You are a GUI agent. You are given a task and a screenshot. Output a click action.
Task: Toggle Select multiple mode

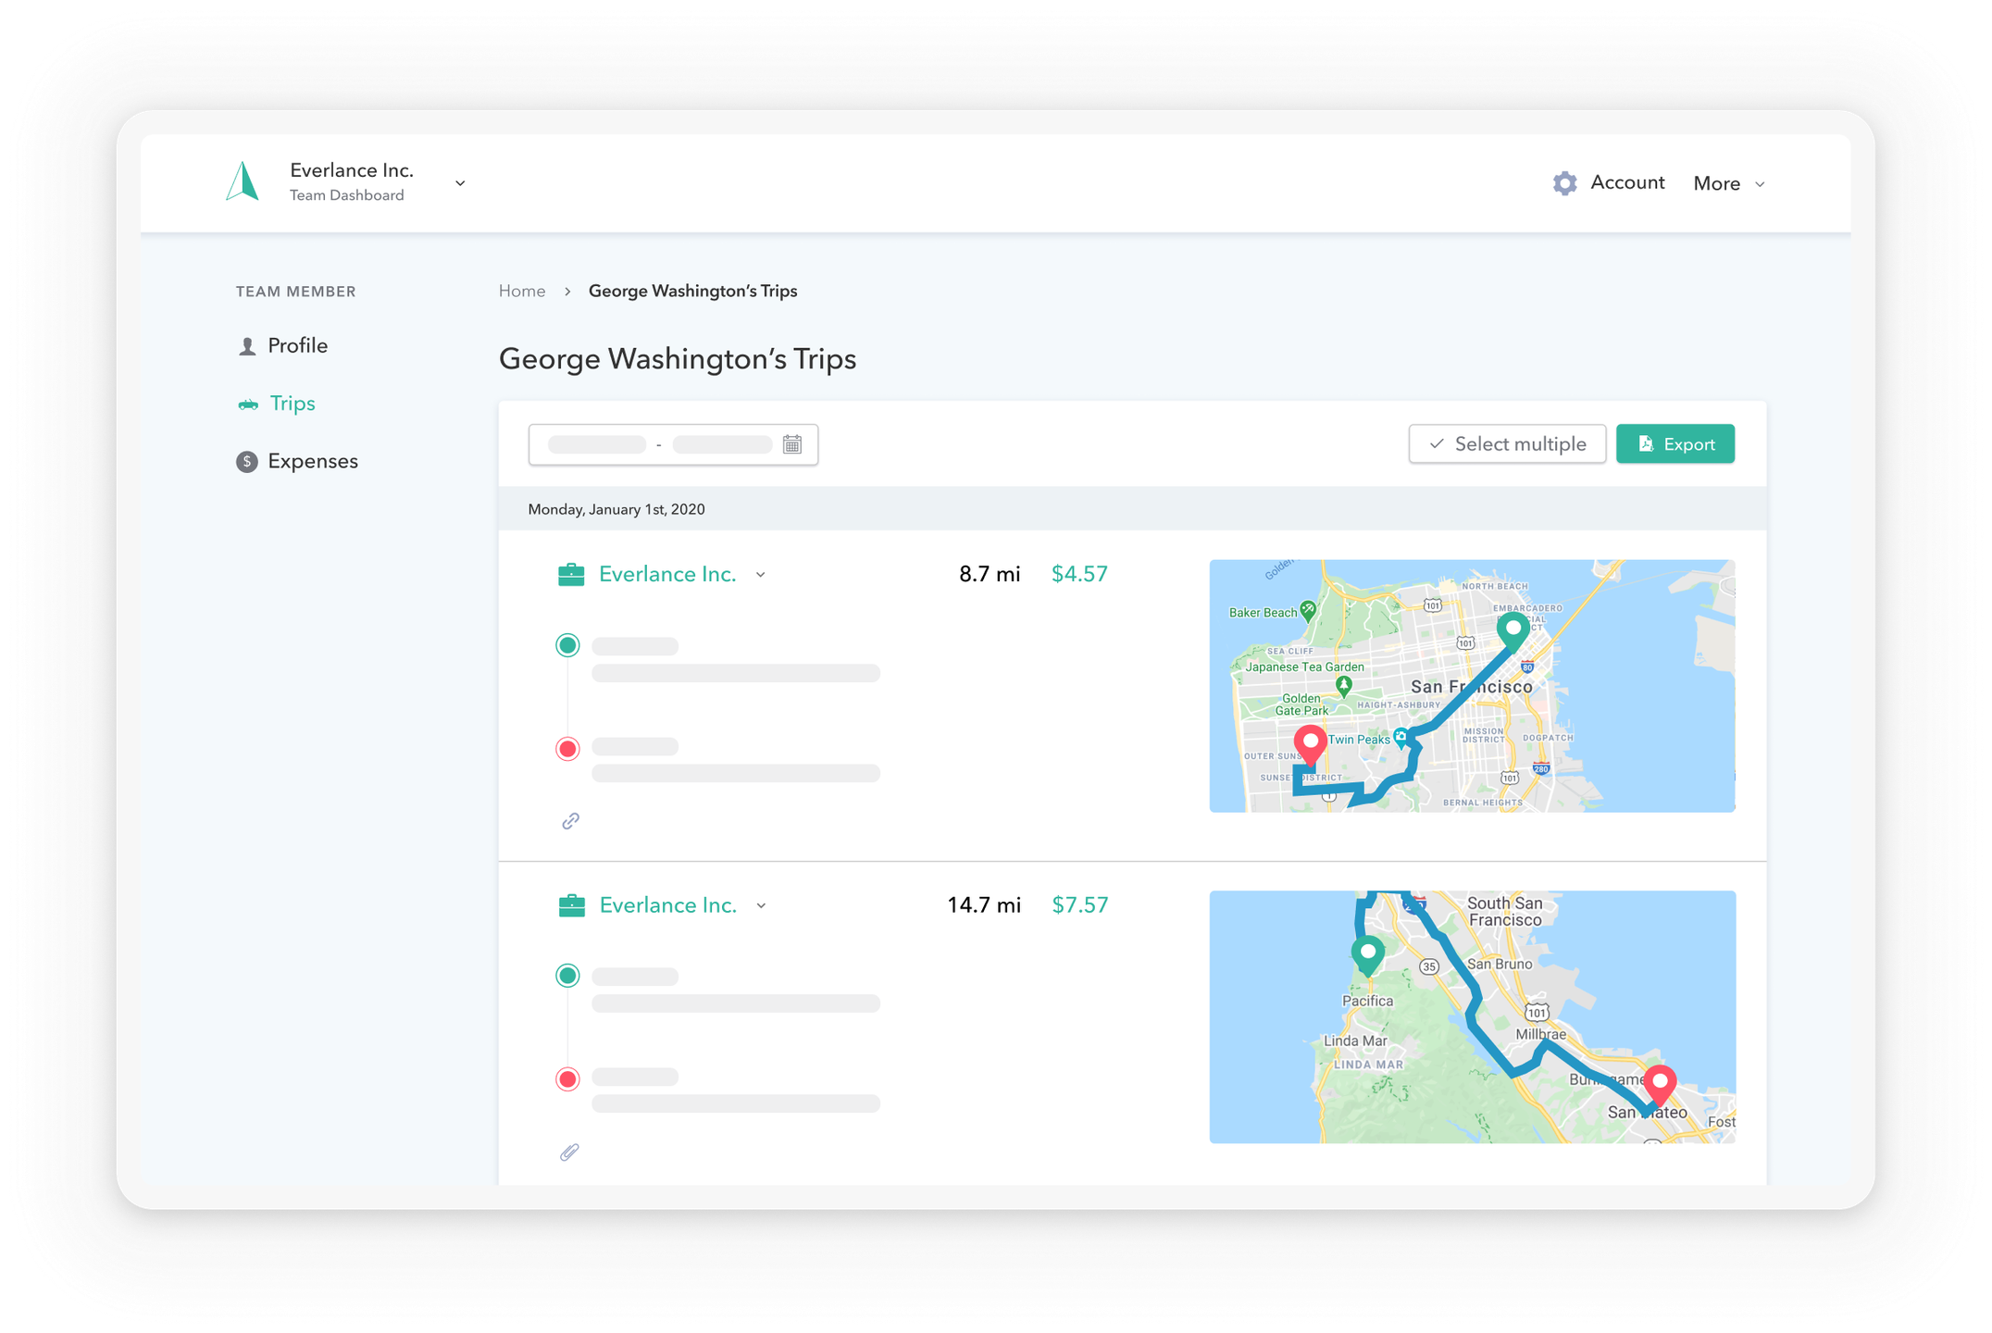click(x=1507, y=444)
